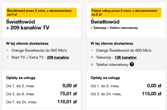Click the 110,01 zł price
The image size is (167, 110).
pos(67,102)
